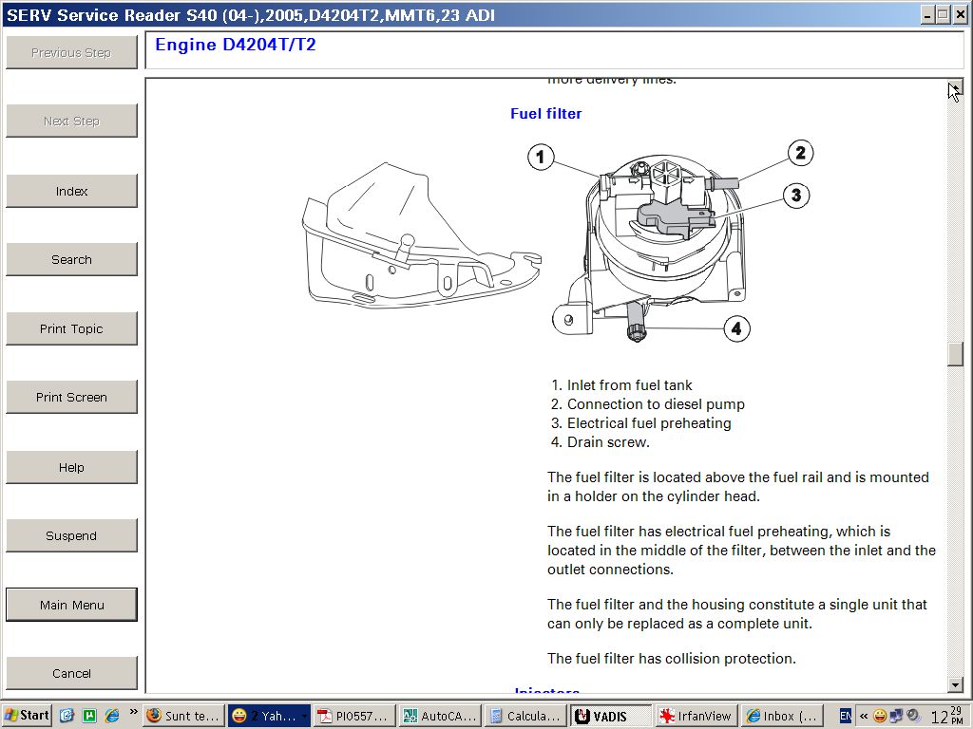Viewport: 973px width, 729px height.
Task: Click the Next Step button
Action: [71, 121]
